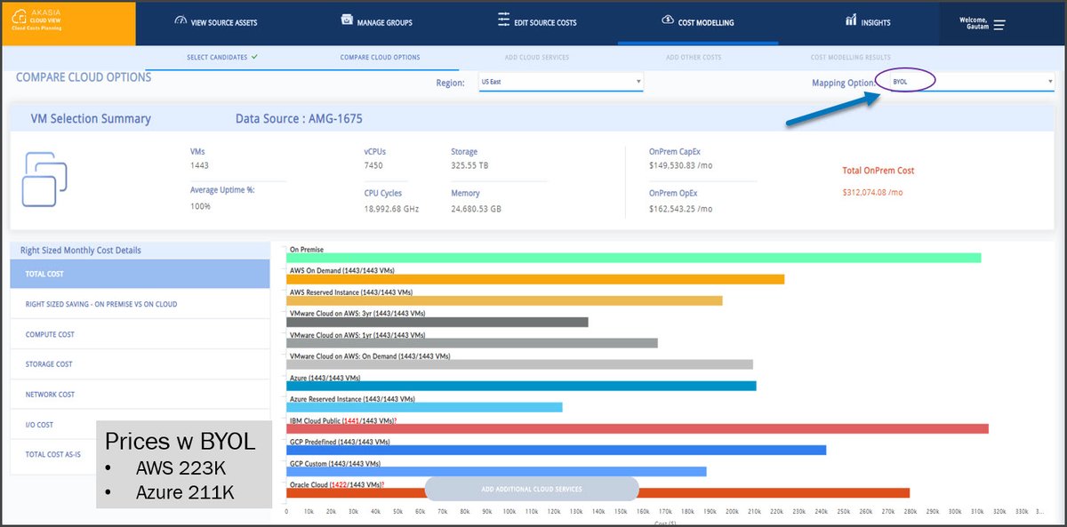Select the Network Cost entry

tap(140, 395)
